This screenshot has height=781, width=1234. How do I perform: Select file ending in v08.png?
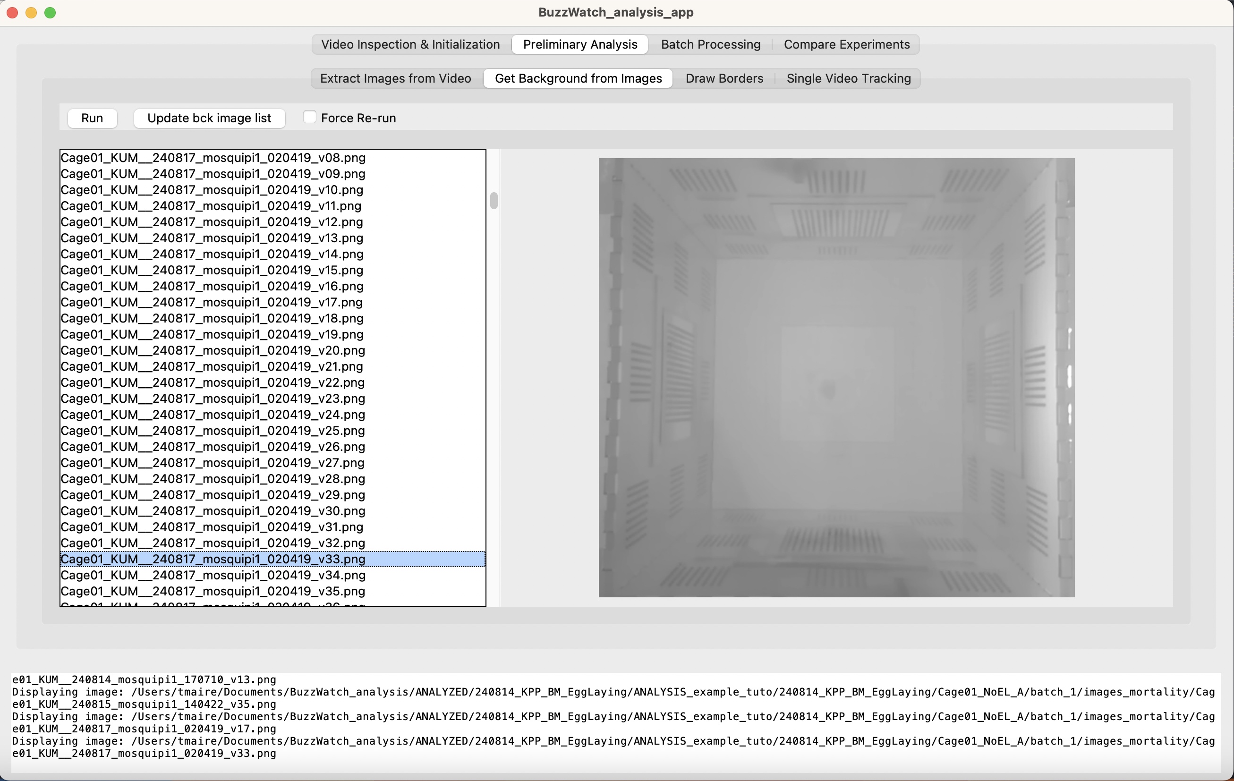272,158
